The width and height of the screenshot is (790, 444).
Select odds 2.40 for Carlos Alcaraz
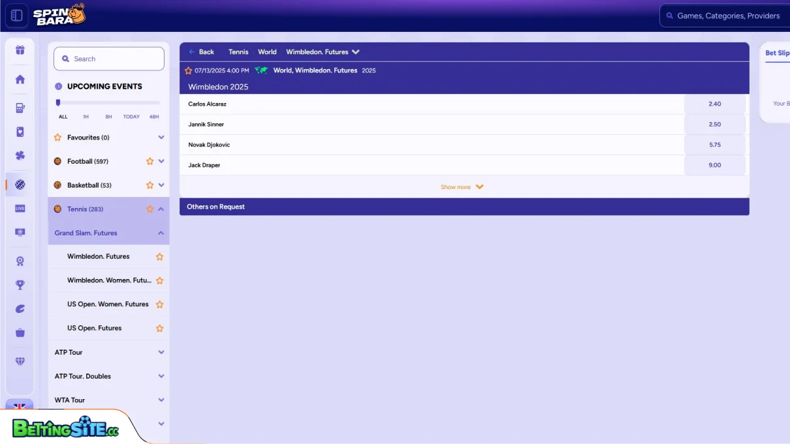(715, 104)
